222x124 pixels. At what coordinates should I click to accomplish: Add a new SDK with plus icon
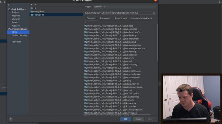[32, 4]
